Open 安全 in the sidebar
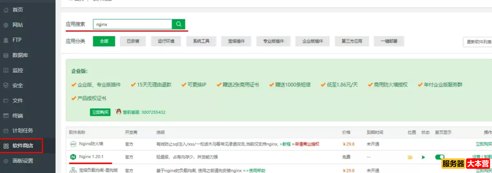Image resolution: width=492 pixels, height=173 pixels. pyautogui.click(x=17, y=86)
